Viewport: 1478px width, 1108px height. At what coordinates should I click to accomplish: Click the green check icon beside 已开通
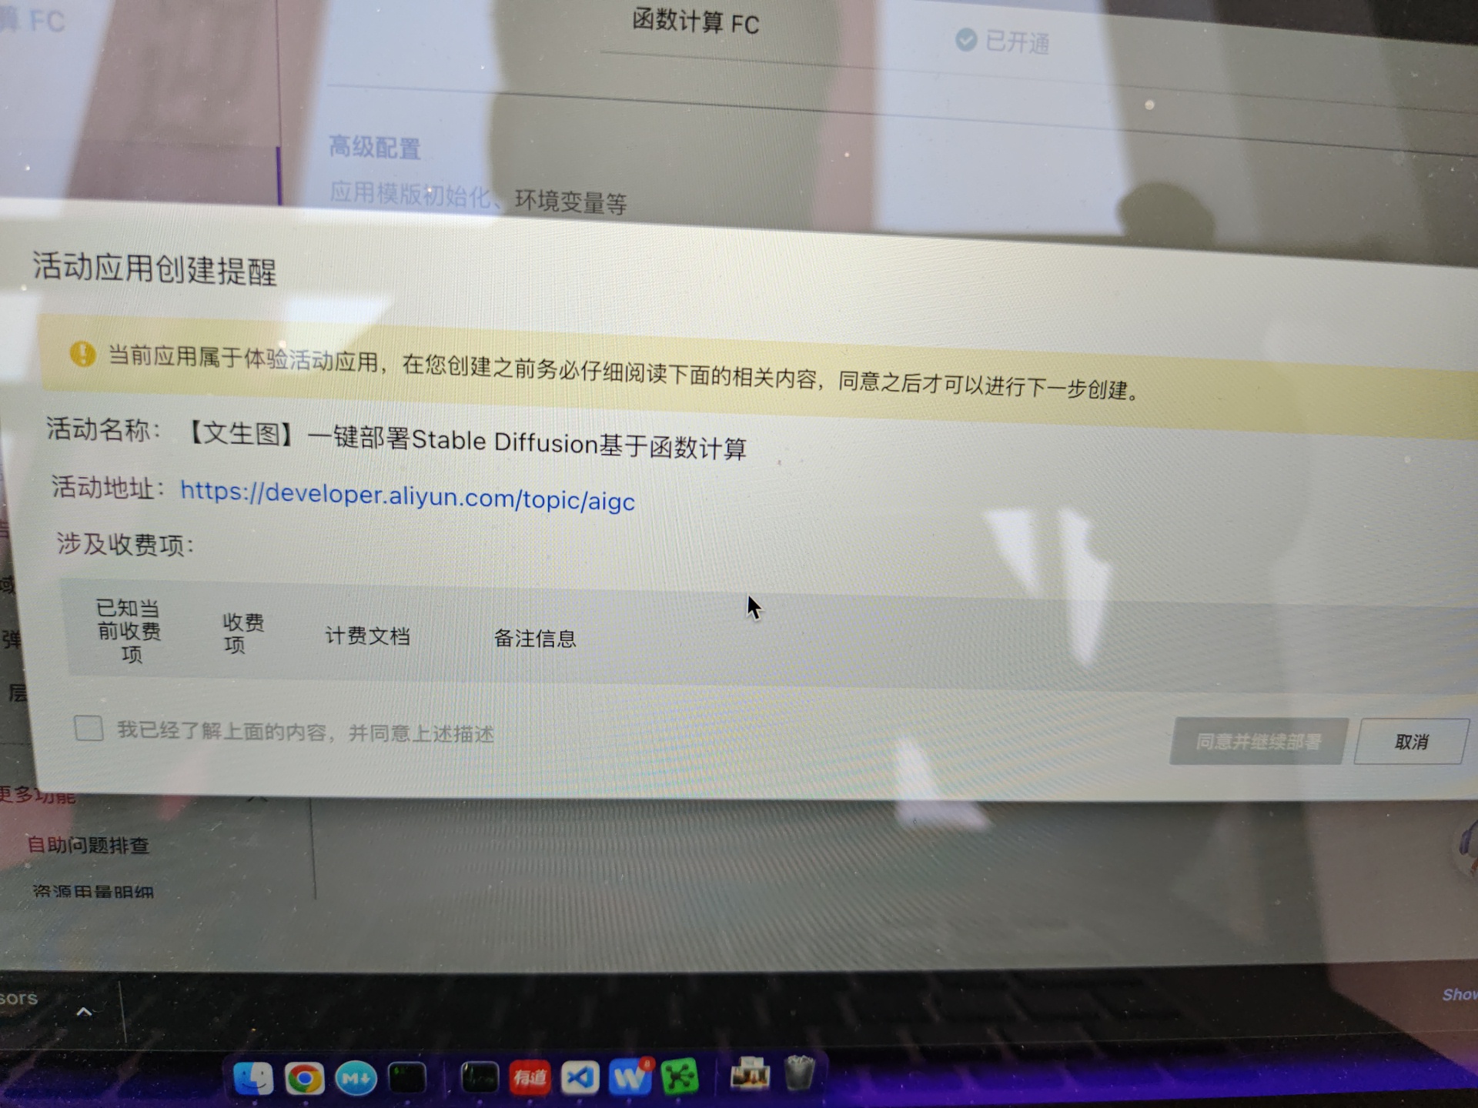point(966,39)
